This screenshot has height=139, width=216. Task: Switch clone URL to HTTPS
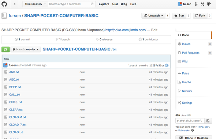click(200, 127)
